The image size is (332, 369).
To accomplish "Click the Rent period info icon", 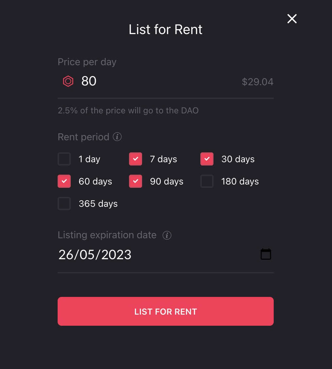I will pos(117,137).
